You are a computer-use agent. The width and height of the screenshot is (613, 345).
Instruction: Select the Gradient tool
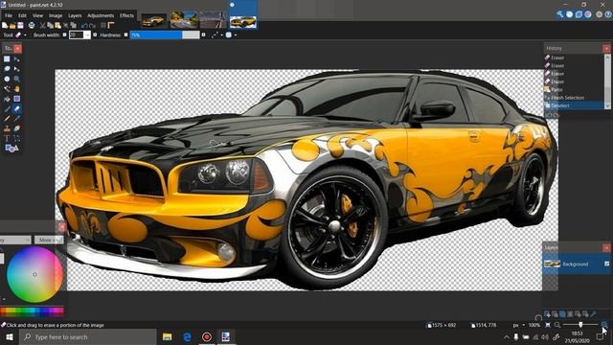(17, 99)
